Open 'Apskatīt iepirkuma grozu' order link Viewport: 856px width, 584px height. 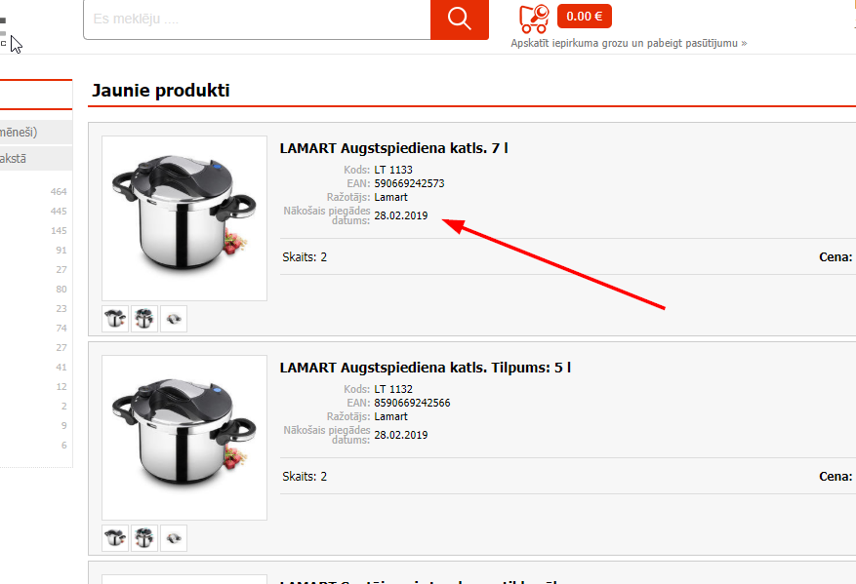[629, 43]
